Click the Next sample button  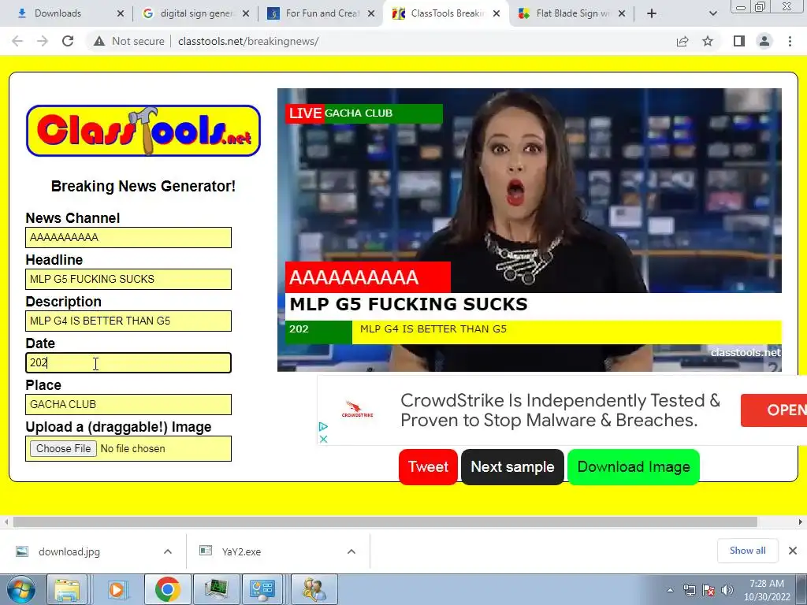pos(512,466)
